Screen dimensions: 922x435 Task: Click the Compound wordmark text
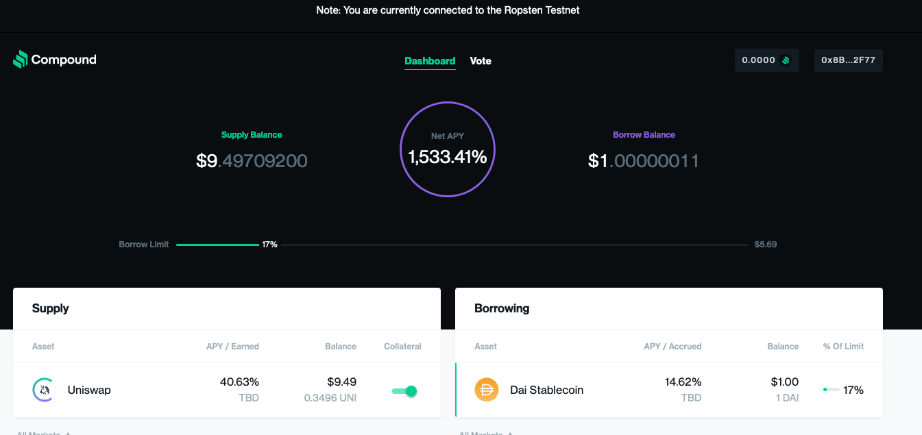tap(64, 60)
